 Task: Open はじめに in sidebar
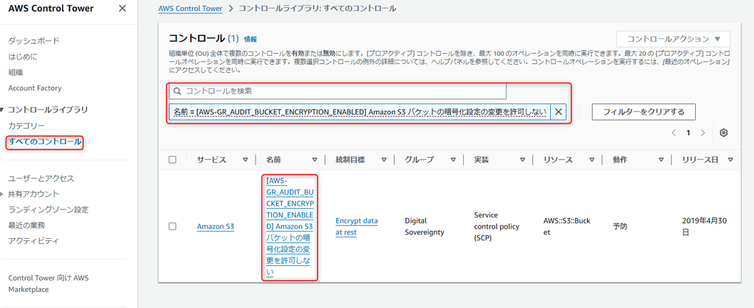tap(23, 57)
